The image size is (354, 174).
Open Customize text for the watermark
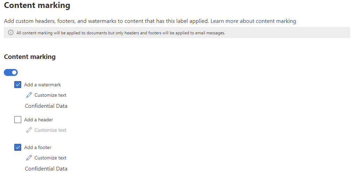click(50, 95)
